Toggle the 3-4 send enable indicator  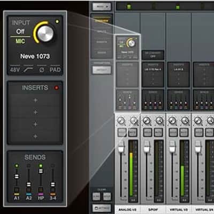53,166
